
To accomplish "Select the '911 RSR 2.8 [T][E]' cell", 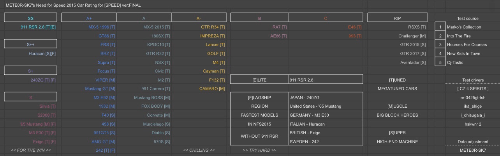I will tap(31, 27).
